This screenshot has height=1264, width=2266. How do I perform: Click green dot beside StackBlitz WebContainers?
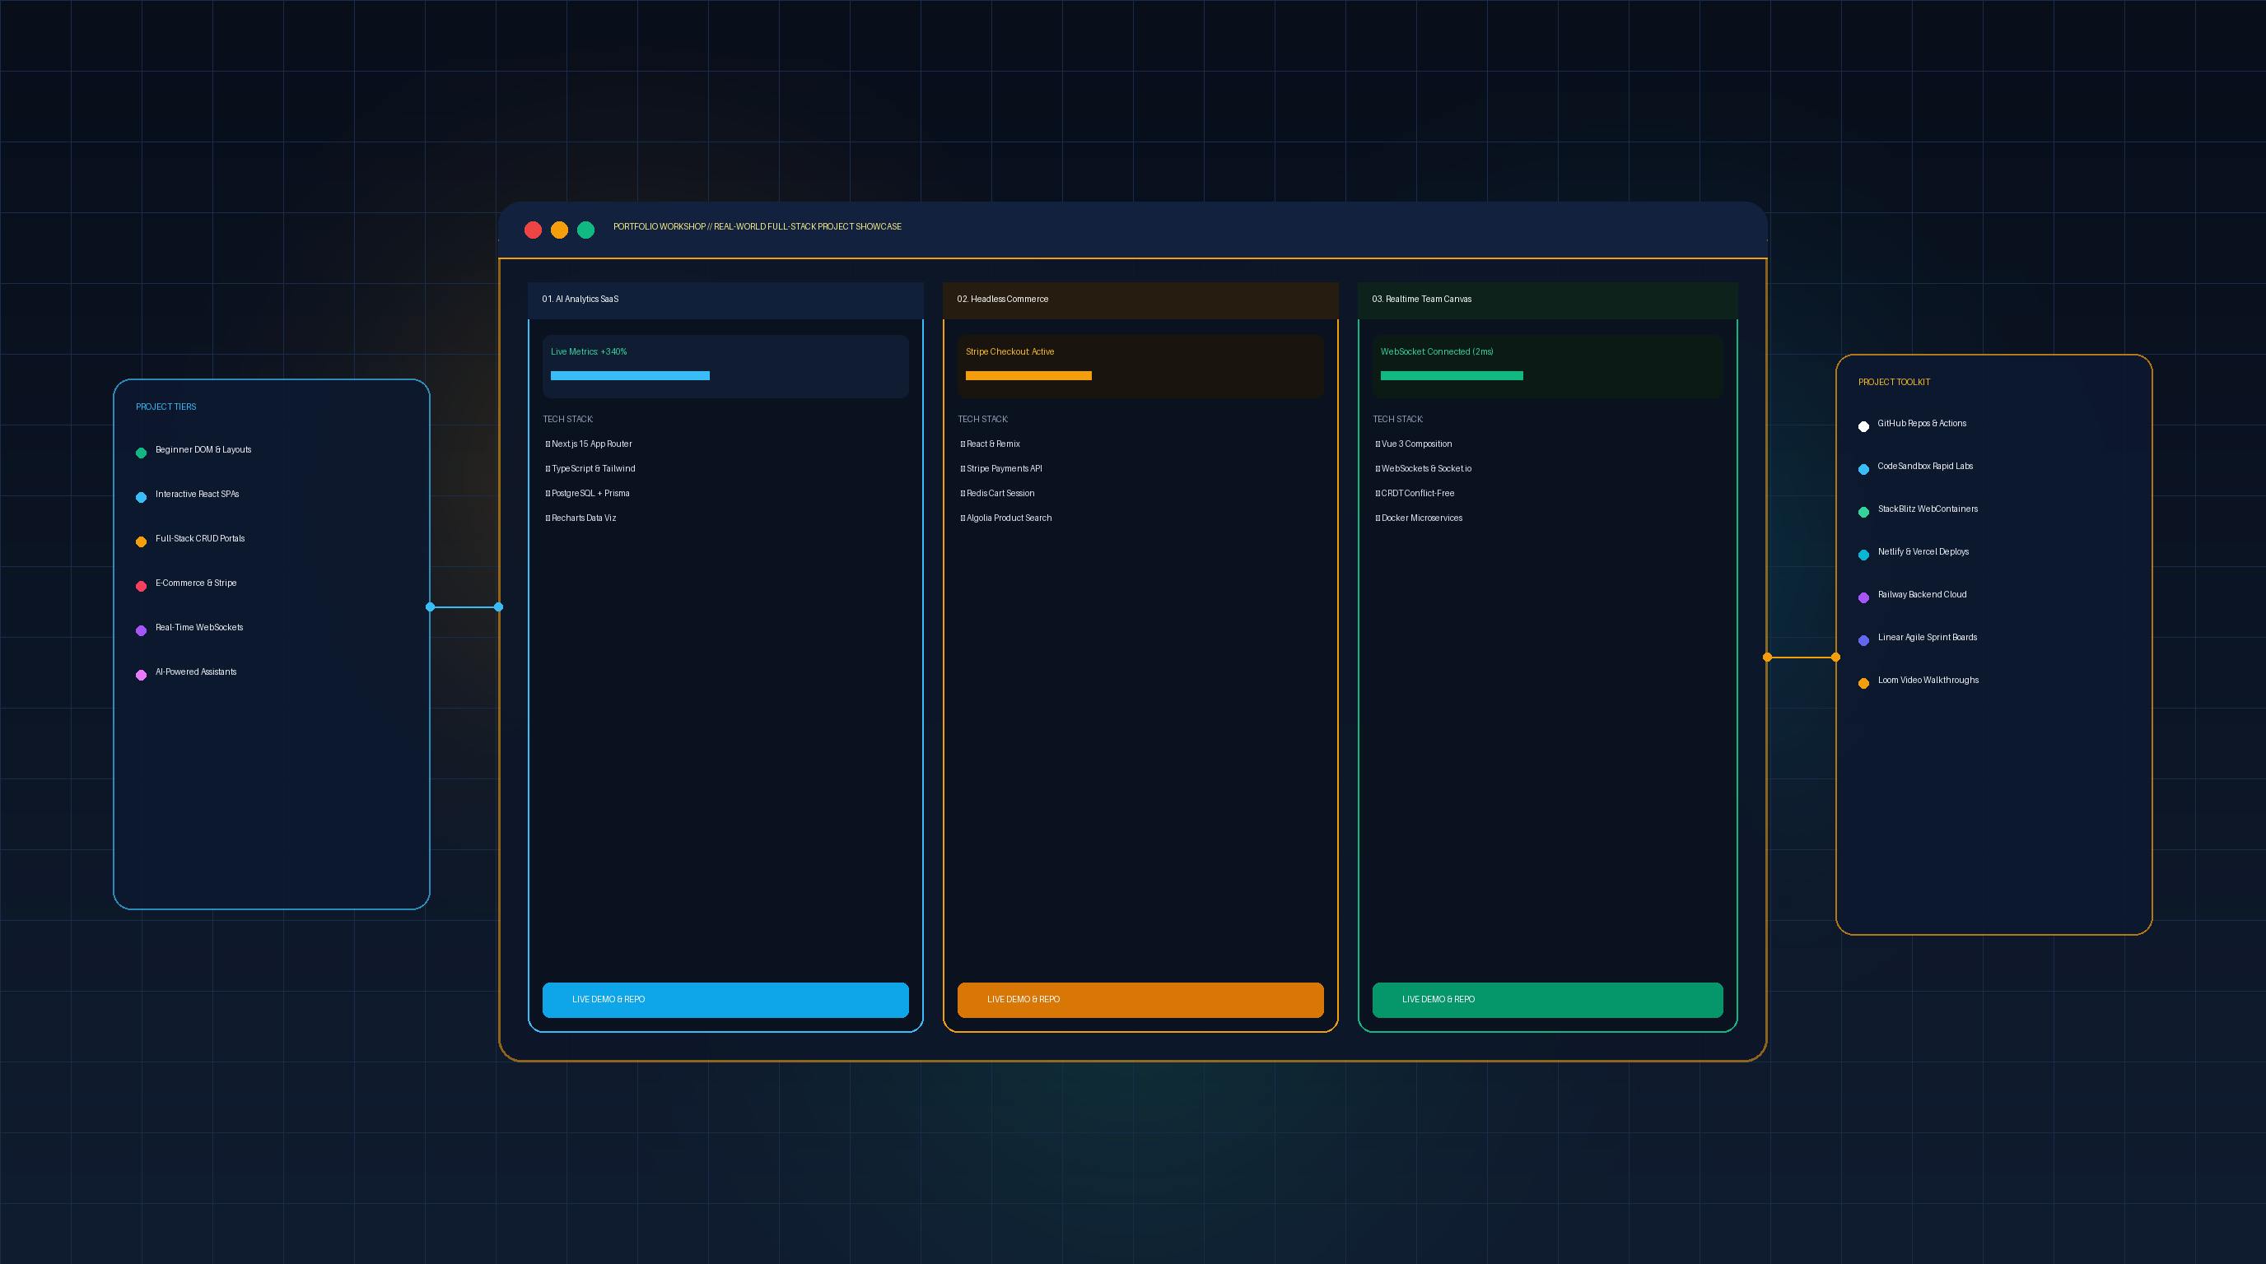1863,513
